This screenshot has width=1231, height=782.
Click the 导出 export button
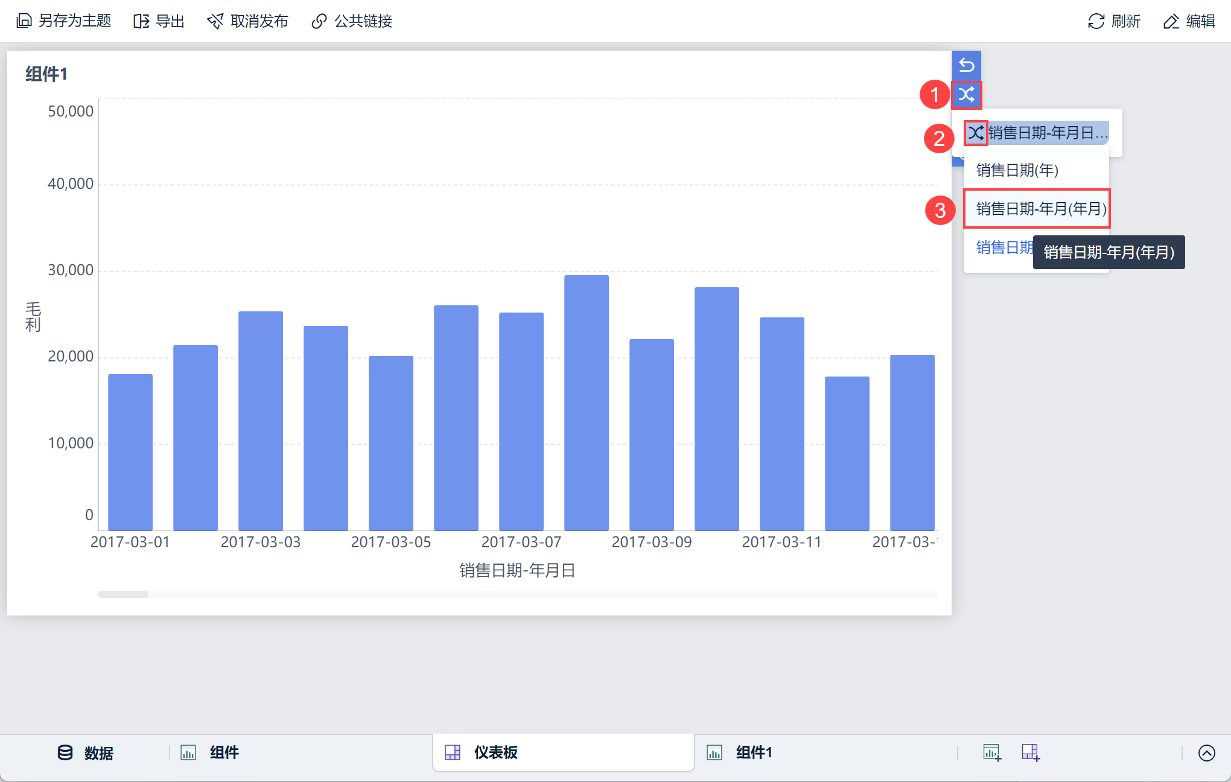click(159, 21)
